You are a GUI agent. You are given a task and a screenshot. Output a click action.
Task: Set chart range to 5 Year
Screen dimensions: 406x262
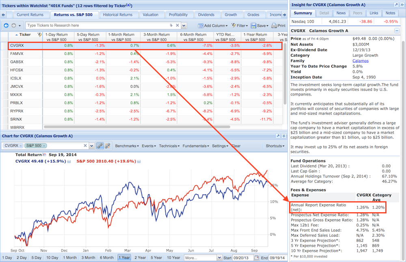[156, 258]
